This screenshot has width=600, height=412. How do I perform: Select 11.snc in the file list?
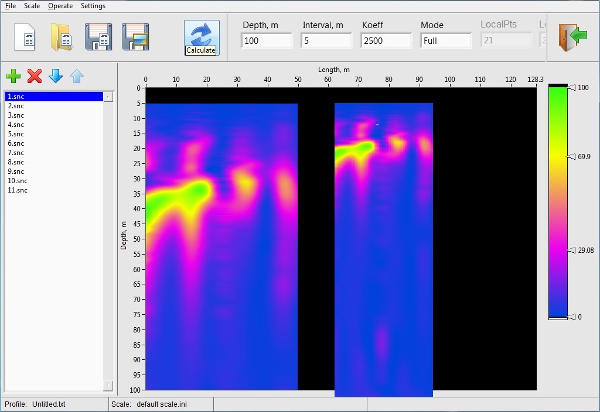[54, 190]
